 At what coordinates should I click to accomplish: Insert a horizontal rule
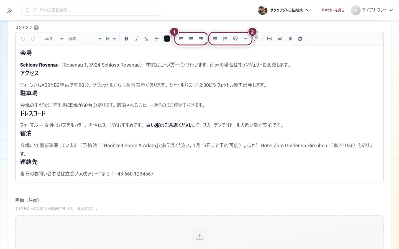pyautogui.click(x=245, y=39)
